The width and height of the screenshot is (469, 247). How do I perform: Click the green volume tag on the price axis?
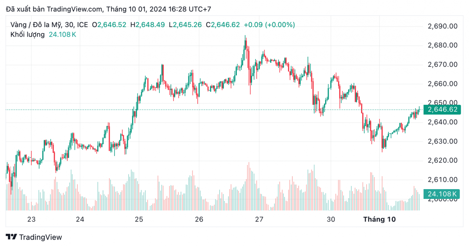442,194
